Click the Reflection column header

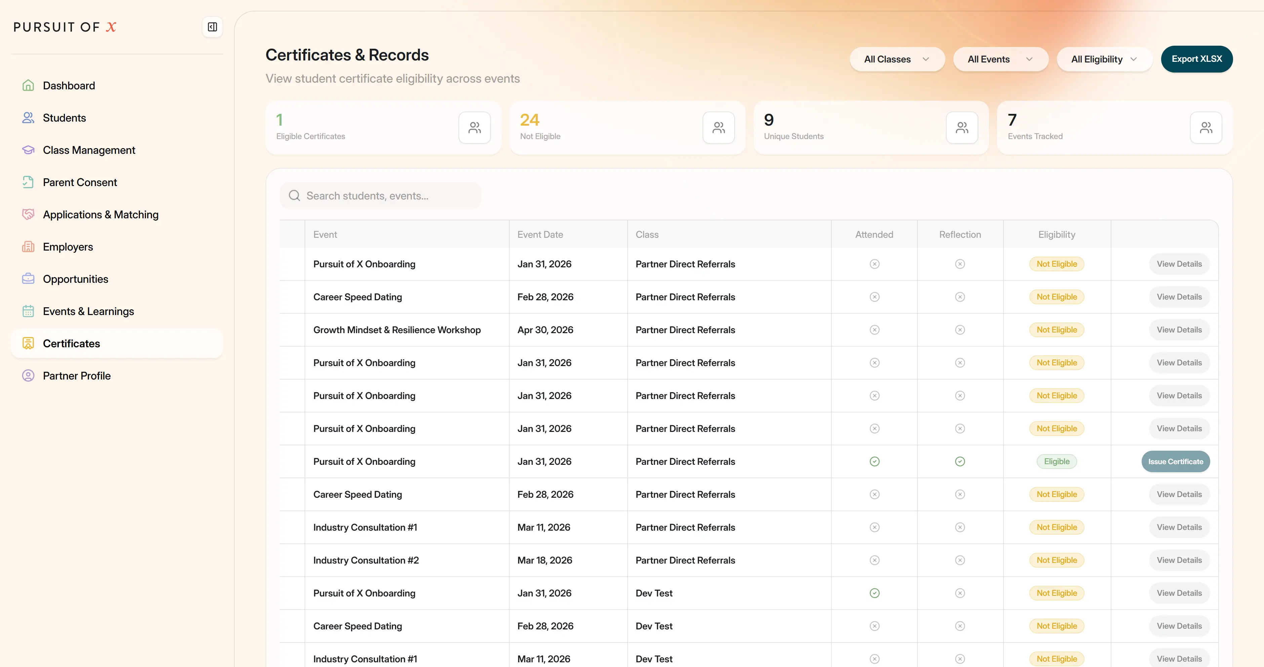pyautogui.click(x=960, y=234)
